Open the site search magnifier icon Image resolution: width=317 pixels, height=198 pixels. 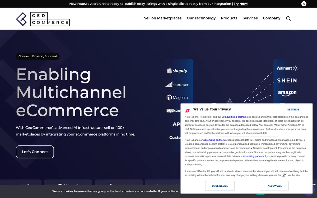point(288,18)
